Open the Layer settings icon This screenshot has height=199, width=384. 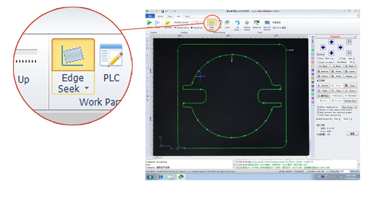coord(227,23)
